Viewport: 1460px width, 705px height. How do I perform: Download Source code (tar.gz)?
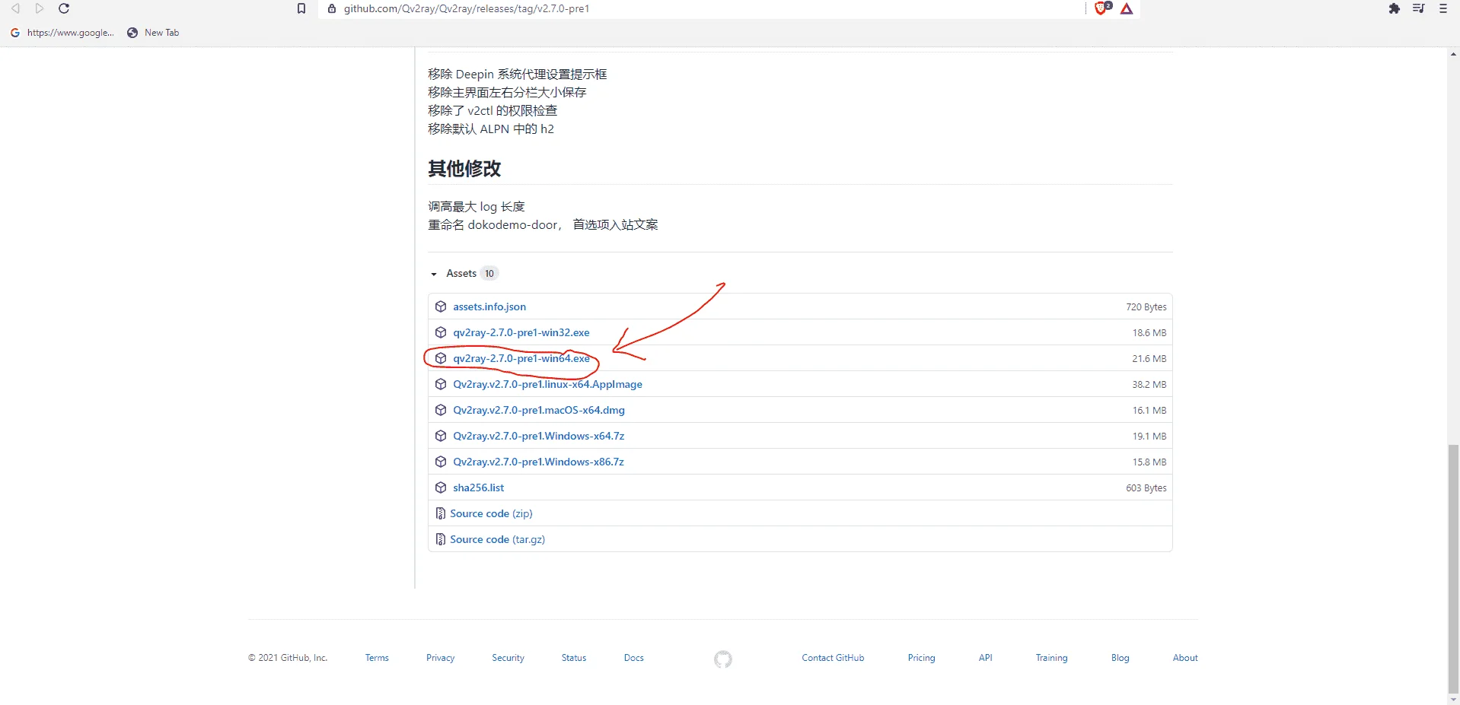click(498, 539)
